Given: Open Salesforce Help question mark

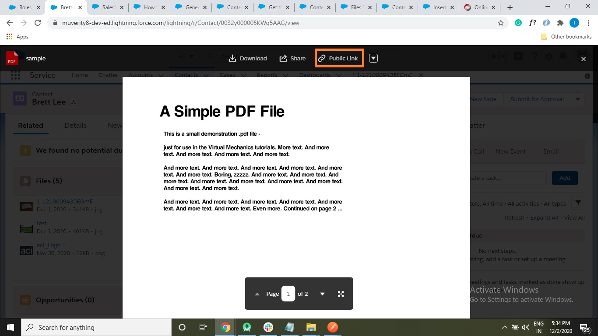Looking at the screenshot, I should tap(535, 56).
